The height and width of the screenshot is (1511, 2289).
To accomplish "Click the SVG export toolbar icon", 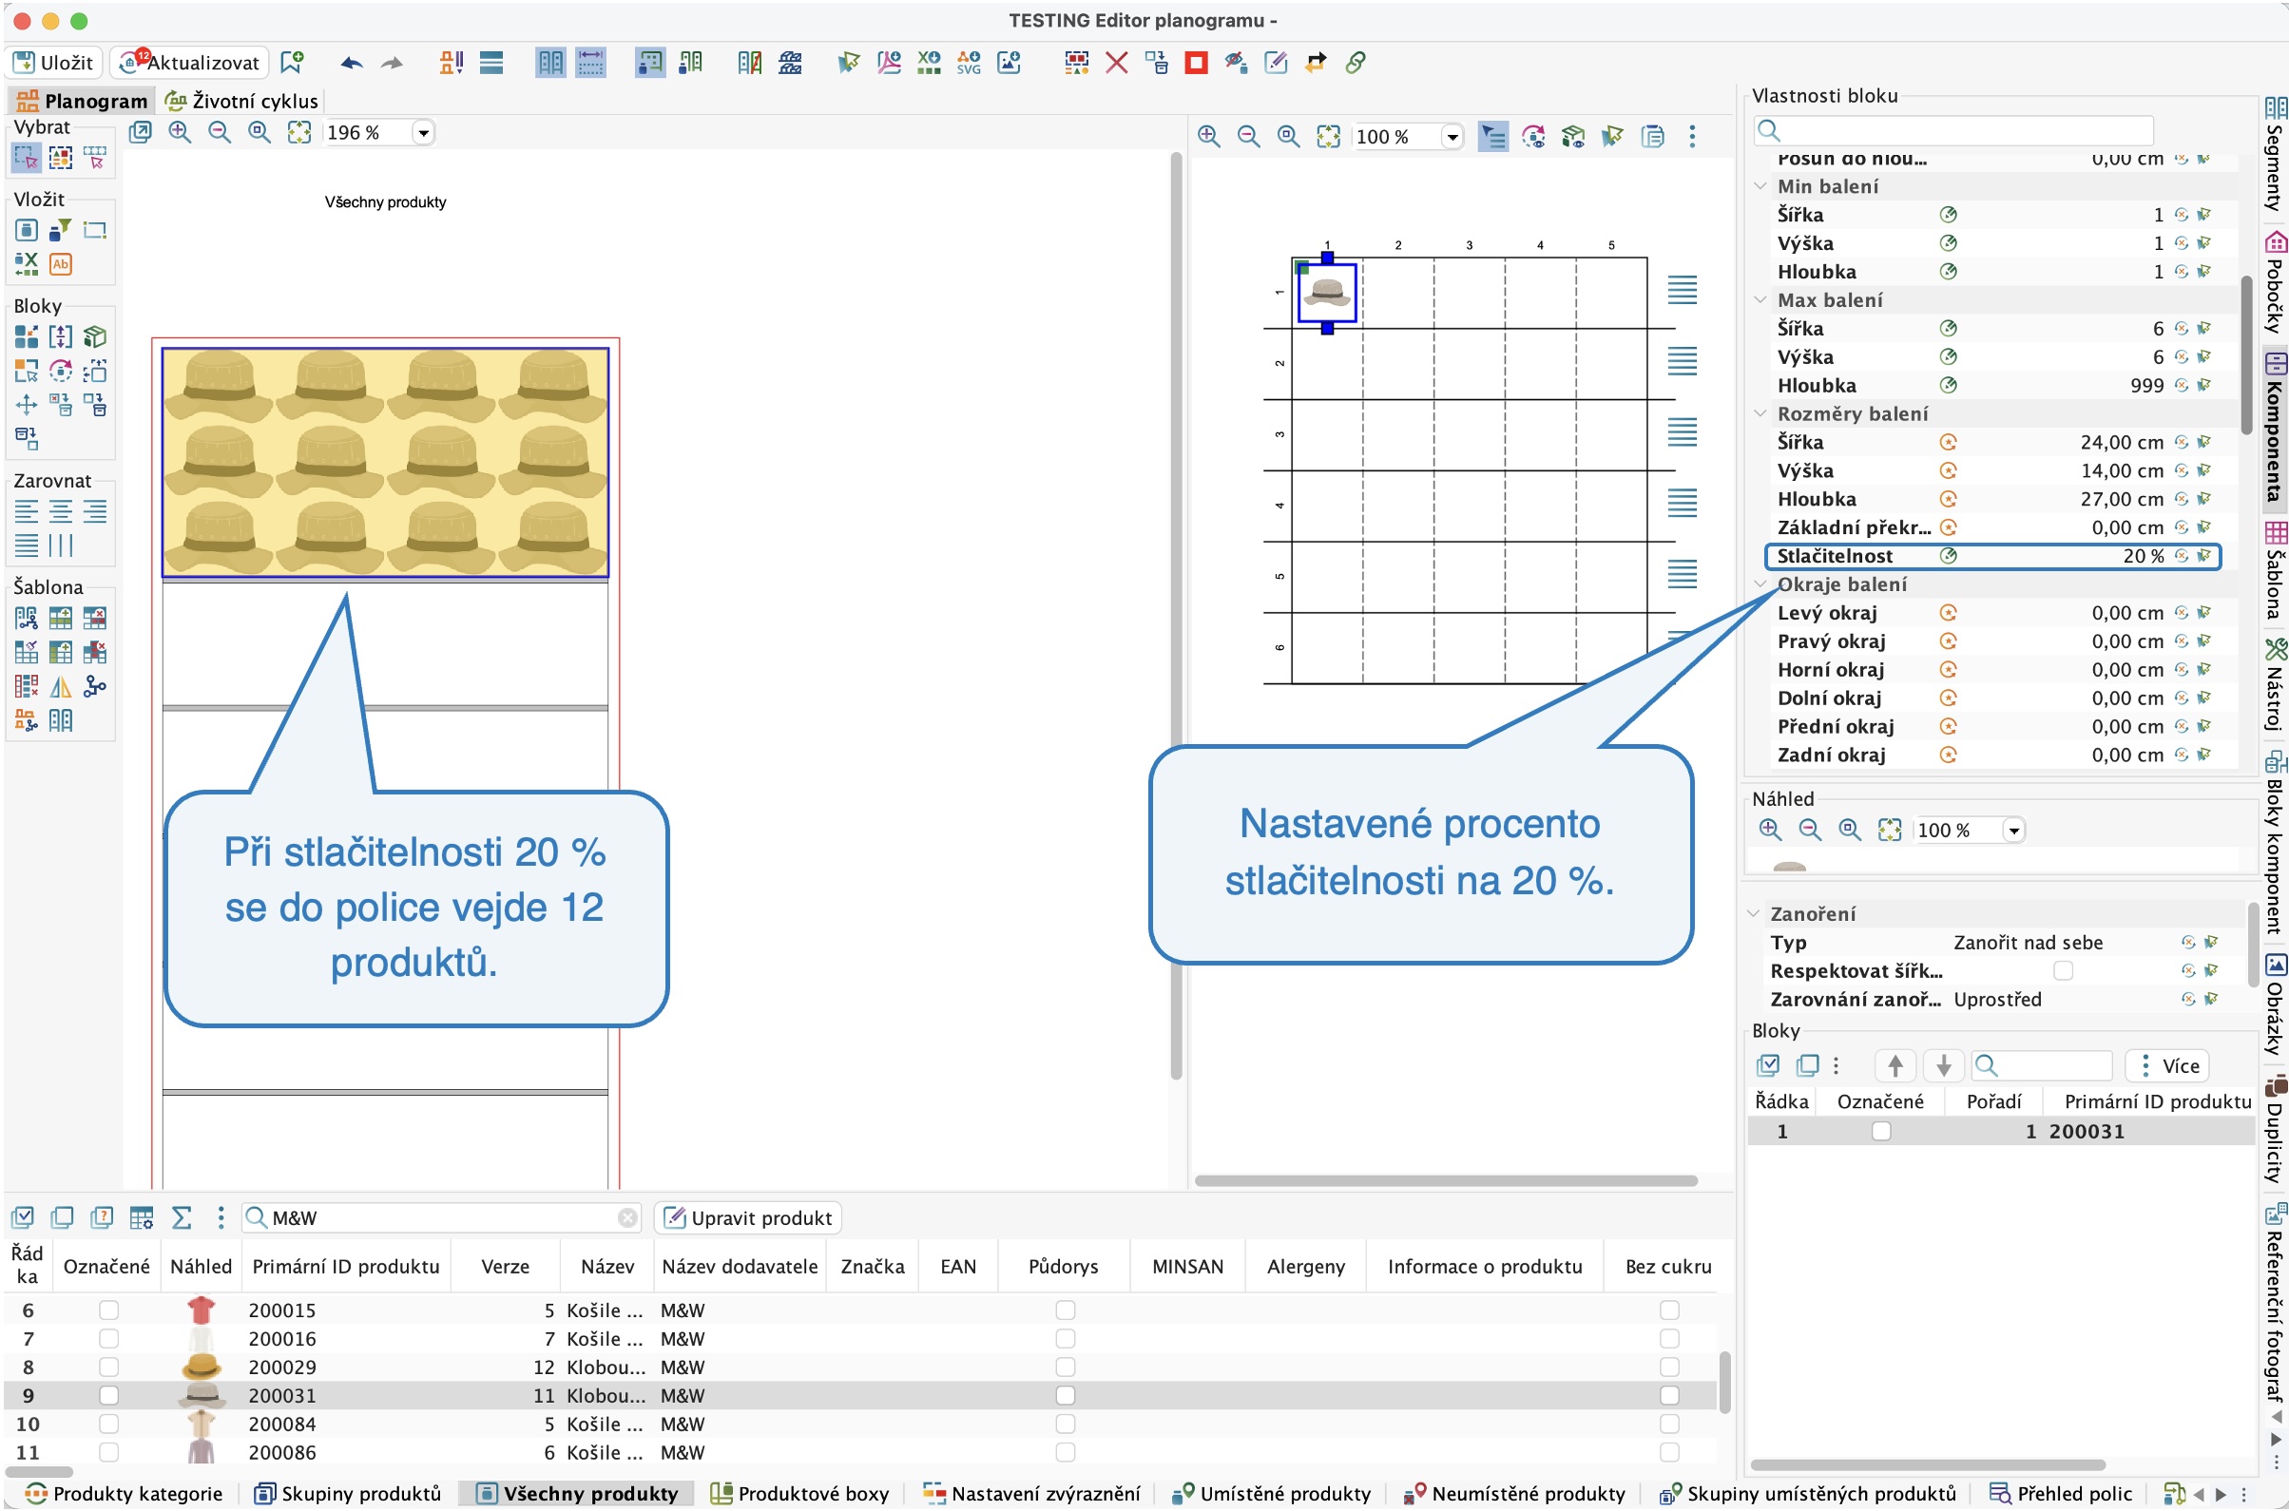I will click(x=969, y=63).
